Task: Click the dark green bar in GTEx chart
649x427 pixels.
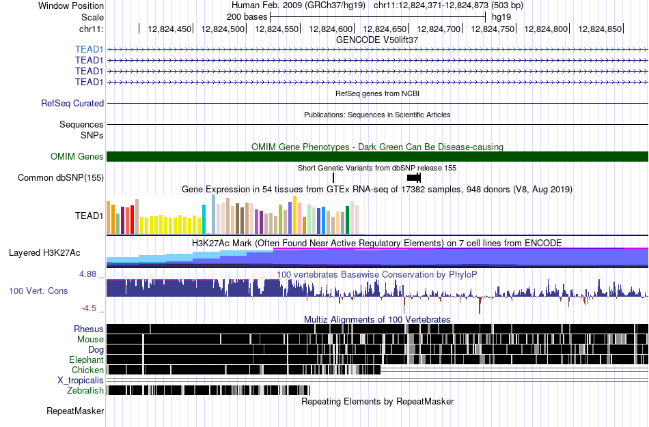Action: tap(347, 220)
